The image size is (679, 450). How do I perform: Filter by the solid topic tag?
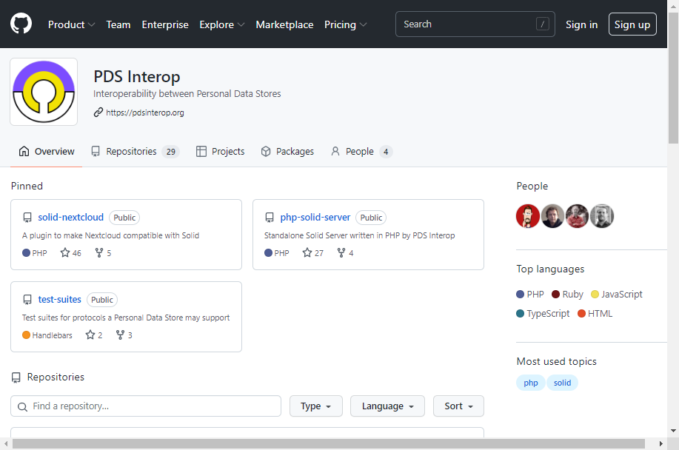[562, 383]
